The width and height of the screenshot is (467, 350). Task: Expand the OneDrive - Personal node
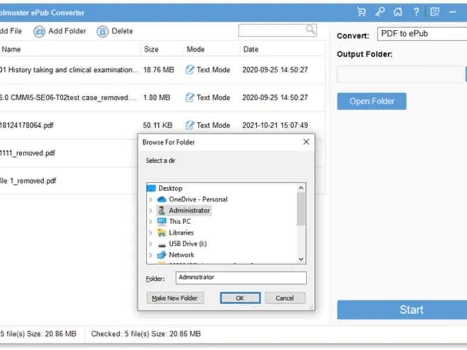pyautogui.click(x=151, y=199)
